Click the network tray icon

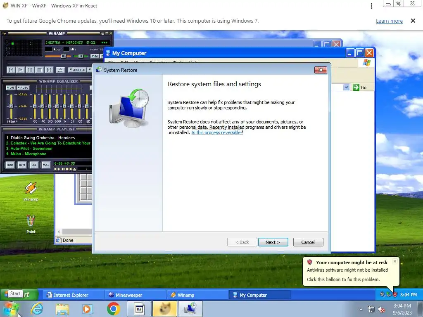371,310
